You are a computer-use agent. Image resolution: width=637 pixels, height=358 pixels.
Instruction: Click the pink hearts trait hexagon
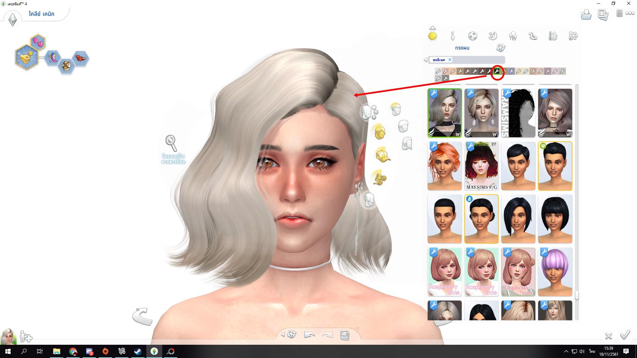coord(38,43)
